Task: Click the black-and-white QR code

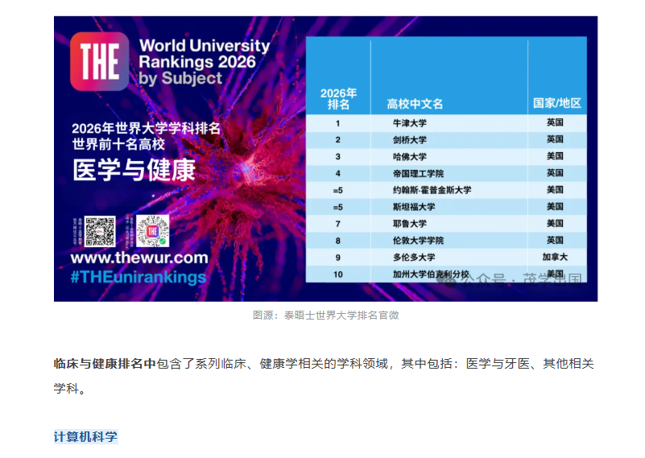Action: point(101,231)
